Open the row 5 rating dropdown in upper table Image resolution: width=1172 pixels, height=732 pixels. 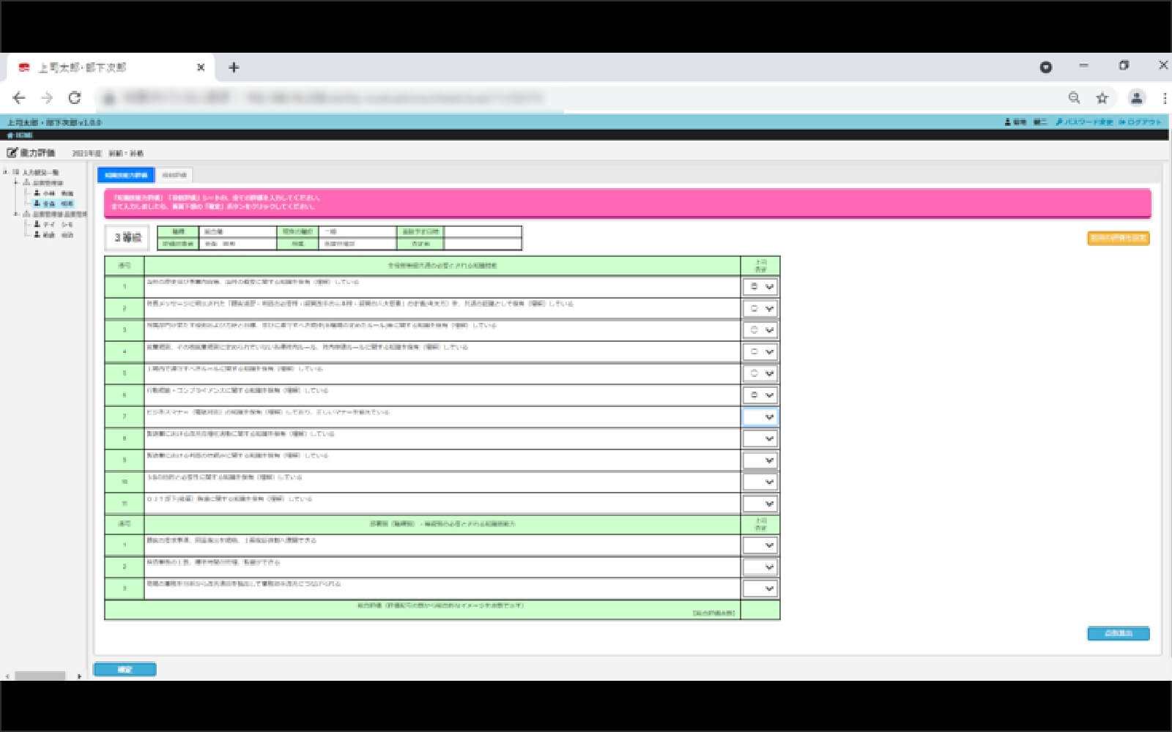(x=760, y=373)
